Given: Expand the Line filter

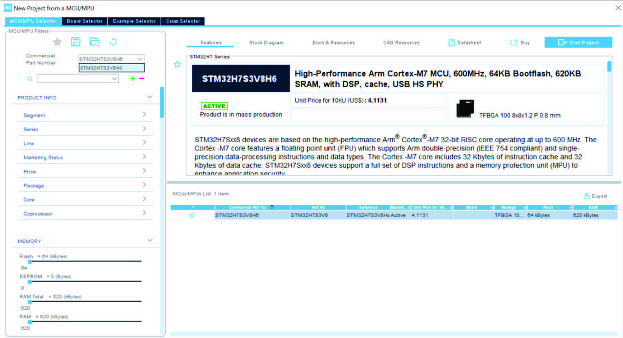Looking at the screenshot, I should click(x=144, y=142).
